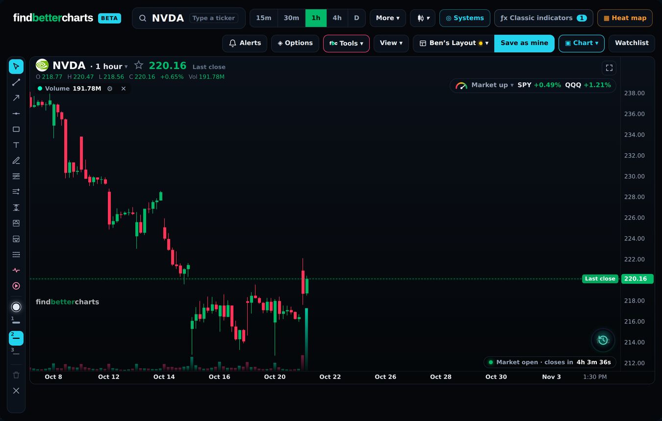Open the Watchlist
The width and height of the screenshot is (662, 421).
(632, 43)
